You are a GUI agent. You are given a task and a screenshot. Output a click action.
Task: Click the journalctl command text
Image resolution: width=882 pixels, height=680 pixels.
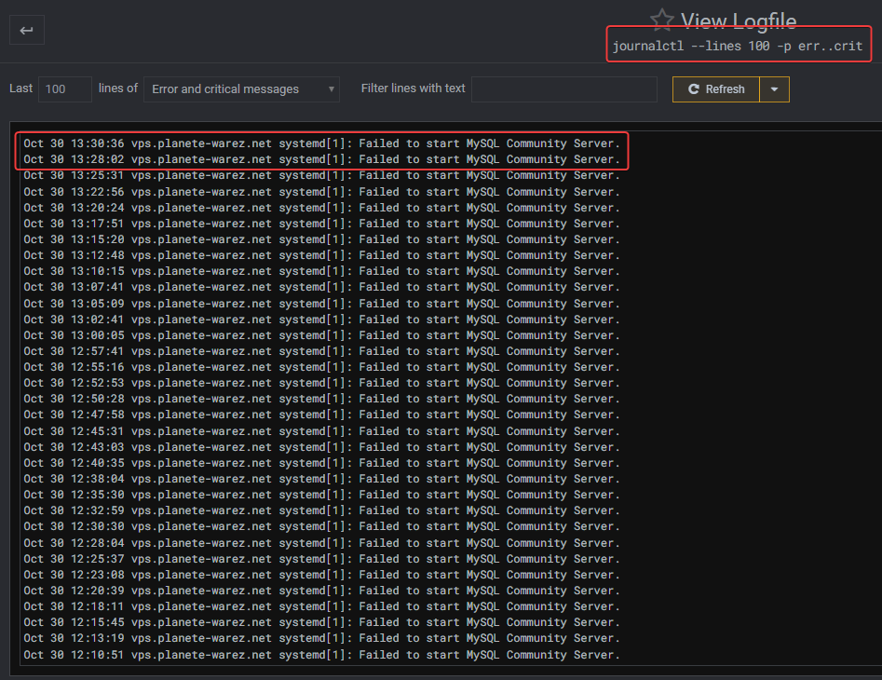click(737, 46)
